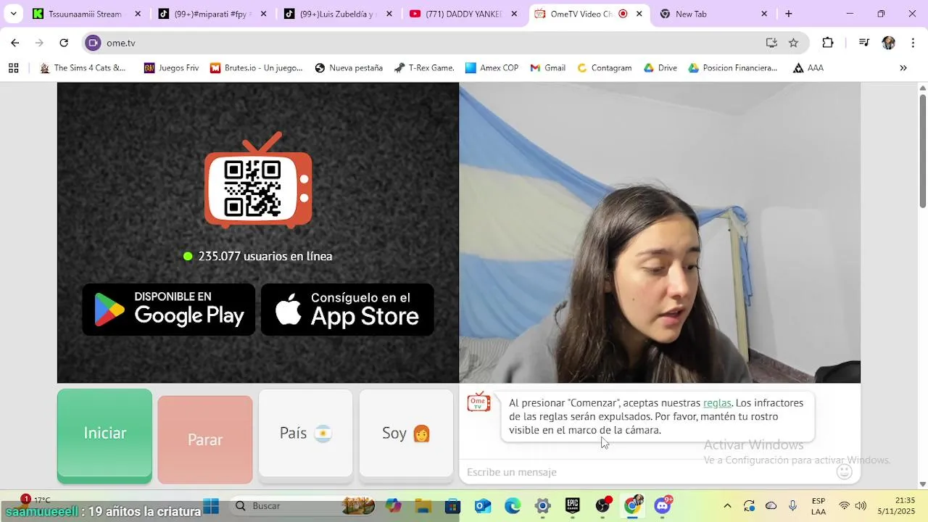
Task: Open the Drive bookmark
Action: point(660,68)
